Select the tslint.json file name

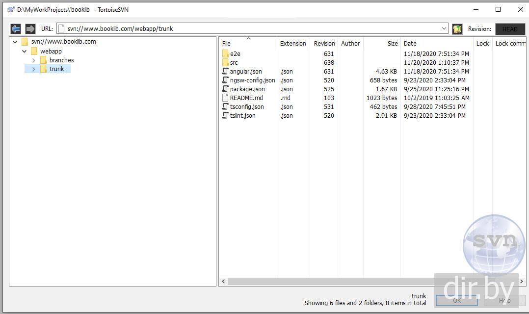(x=242, y=115)
